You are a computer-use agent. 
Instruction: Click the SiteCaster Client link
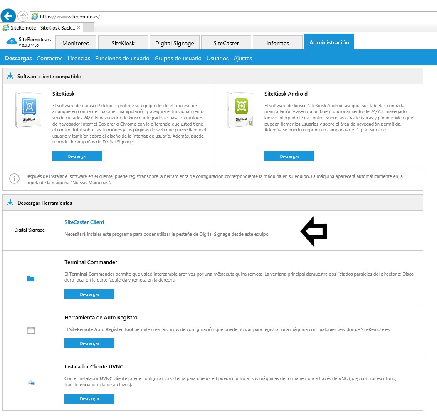[84, 222]
